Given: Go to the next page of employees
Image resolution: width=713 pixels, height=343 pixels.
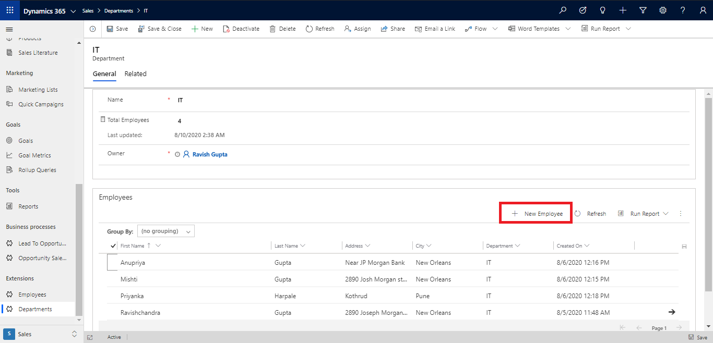Looking at the screenshot, I should click(x=679, y=327).
